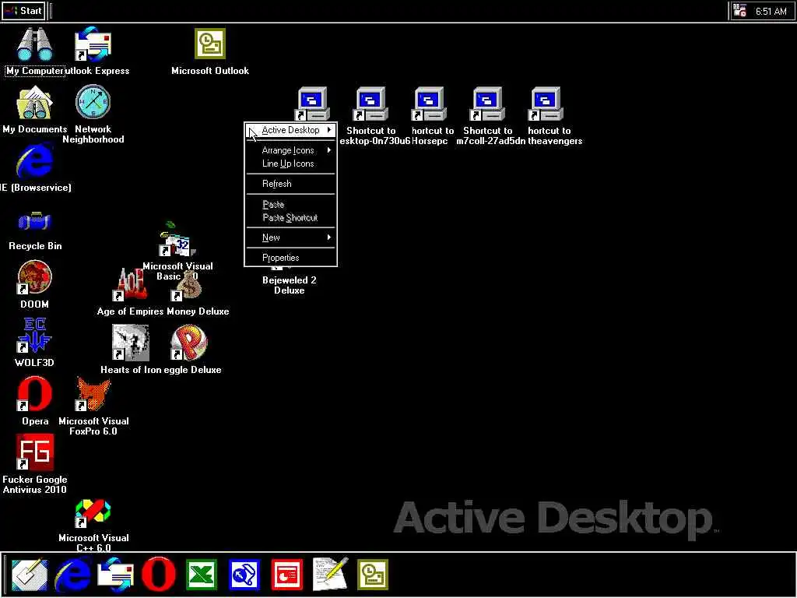Select the Shortcut to Horsepc icon
This screenshot has height=598, width=797.
pyautogui.click(x=429, y=104)
